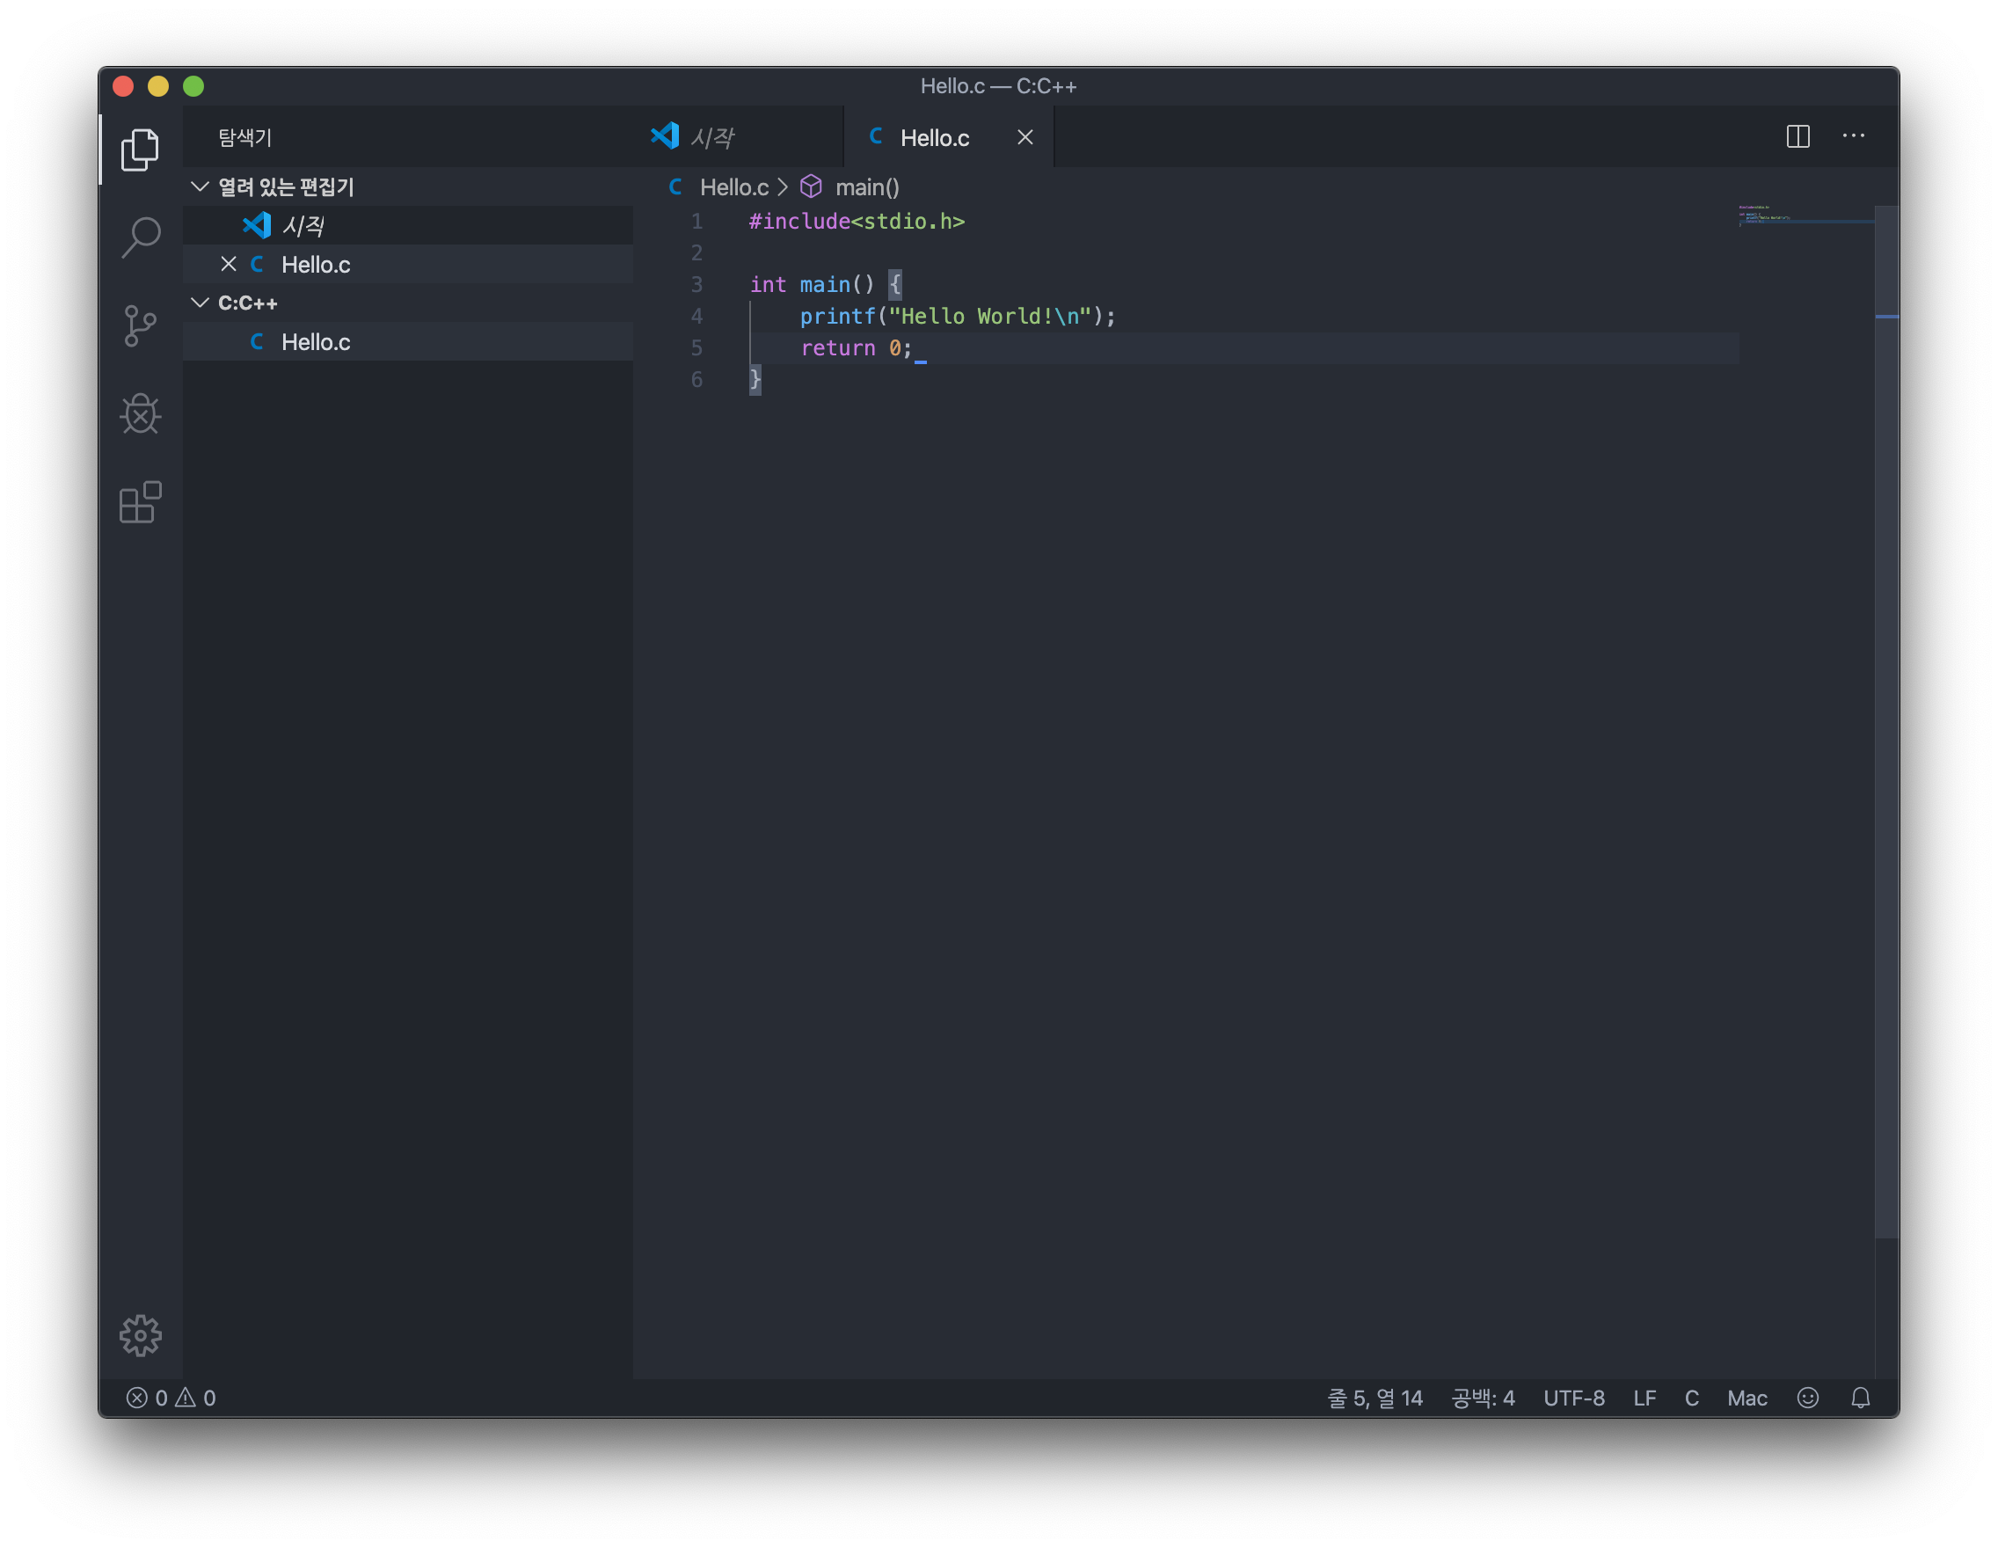Select LF end-of-line sequence indicator
The width and height of the screenshot is (1998, 1548).
pyautogui.click(x=1644, y=1397)
